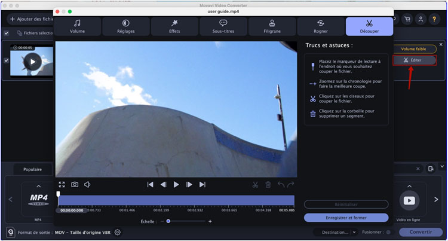Redo the last edit action

[x=290, y=185]
